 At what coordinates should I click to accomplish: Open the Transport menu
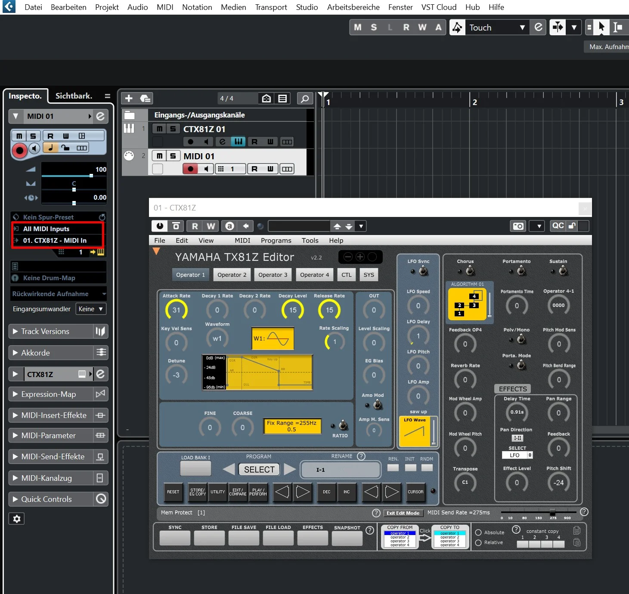click(x=271, y=7)
